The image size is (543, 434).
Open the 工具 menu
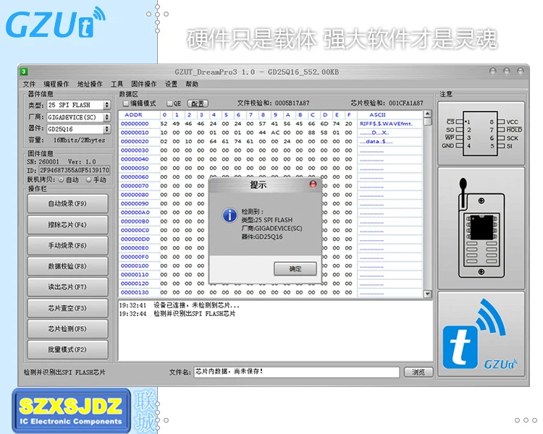[x=117, y=84]
